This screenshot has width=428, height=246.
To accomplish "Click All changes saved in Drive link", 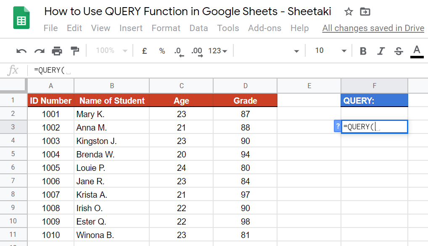I will tap(373, 28).
